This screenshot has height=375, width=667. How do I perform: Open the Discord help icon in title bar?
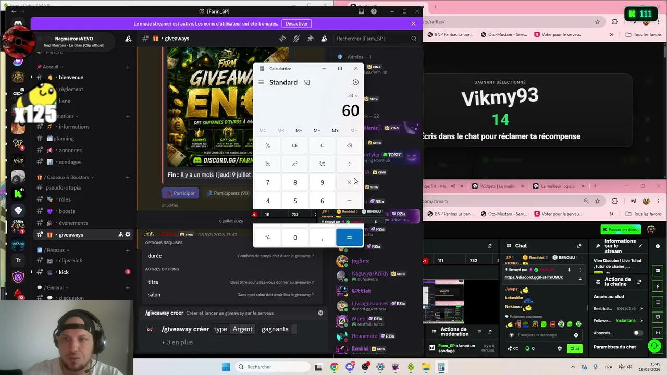tap(374, 11)
